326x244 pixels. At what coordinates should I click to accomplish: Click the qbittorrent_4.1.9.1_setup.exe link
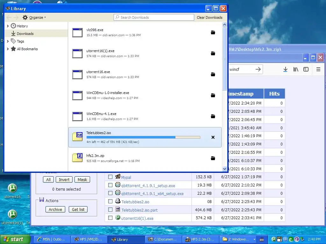click(x=148, y=186)
